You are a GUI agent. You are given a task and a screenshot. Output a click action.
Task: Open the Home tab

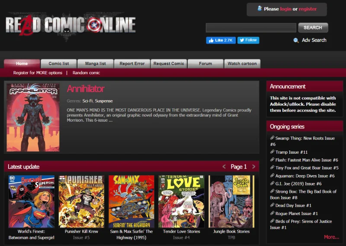[x=22, y=63]
